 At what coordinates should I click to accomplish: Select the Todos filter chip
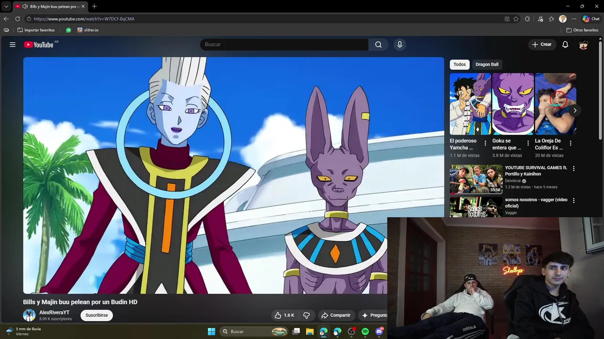(460, 65)
